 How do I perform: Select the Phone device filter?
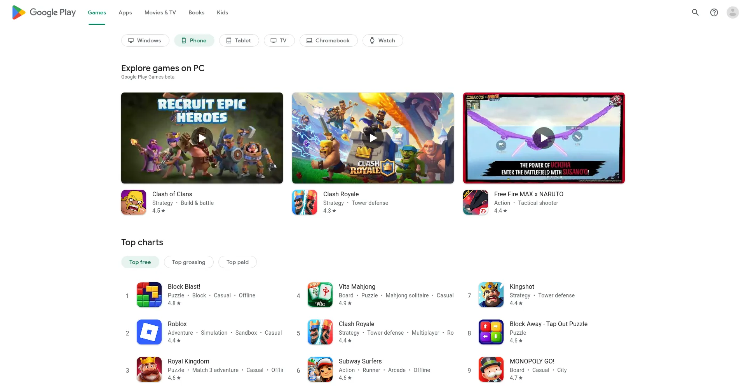[x=194, y=40]
